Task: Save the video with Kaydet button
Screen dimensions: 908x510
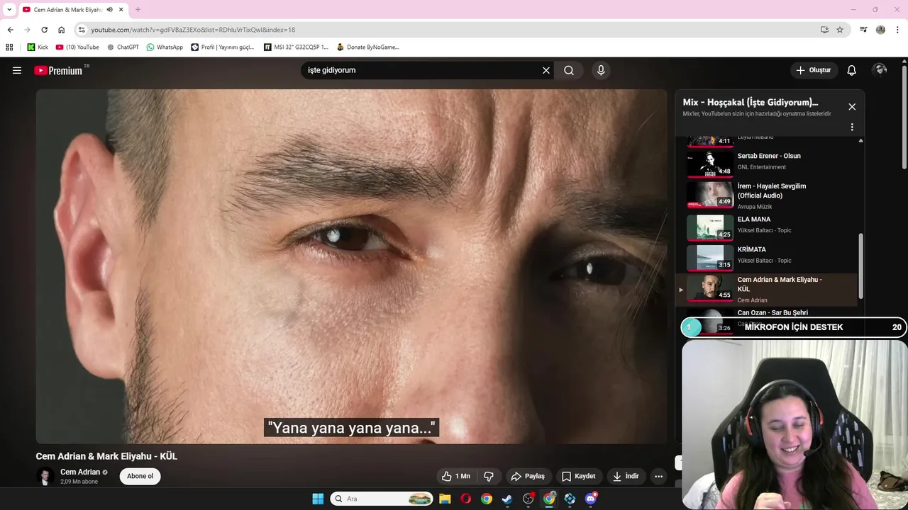Action: pos(579,476)
